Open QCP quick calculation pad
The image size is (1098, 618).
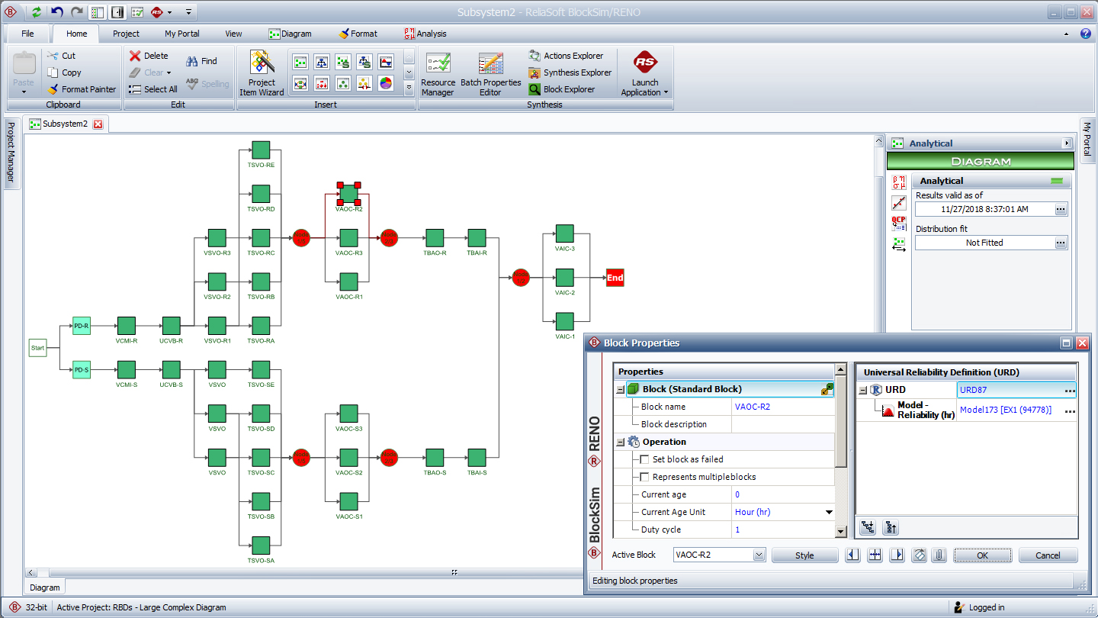(899, 224)
